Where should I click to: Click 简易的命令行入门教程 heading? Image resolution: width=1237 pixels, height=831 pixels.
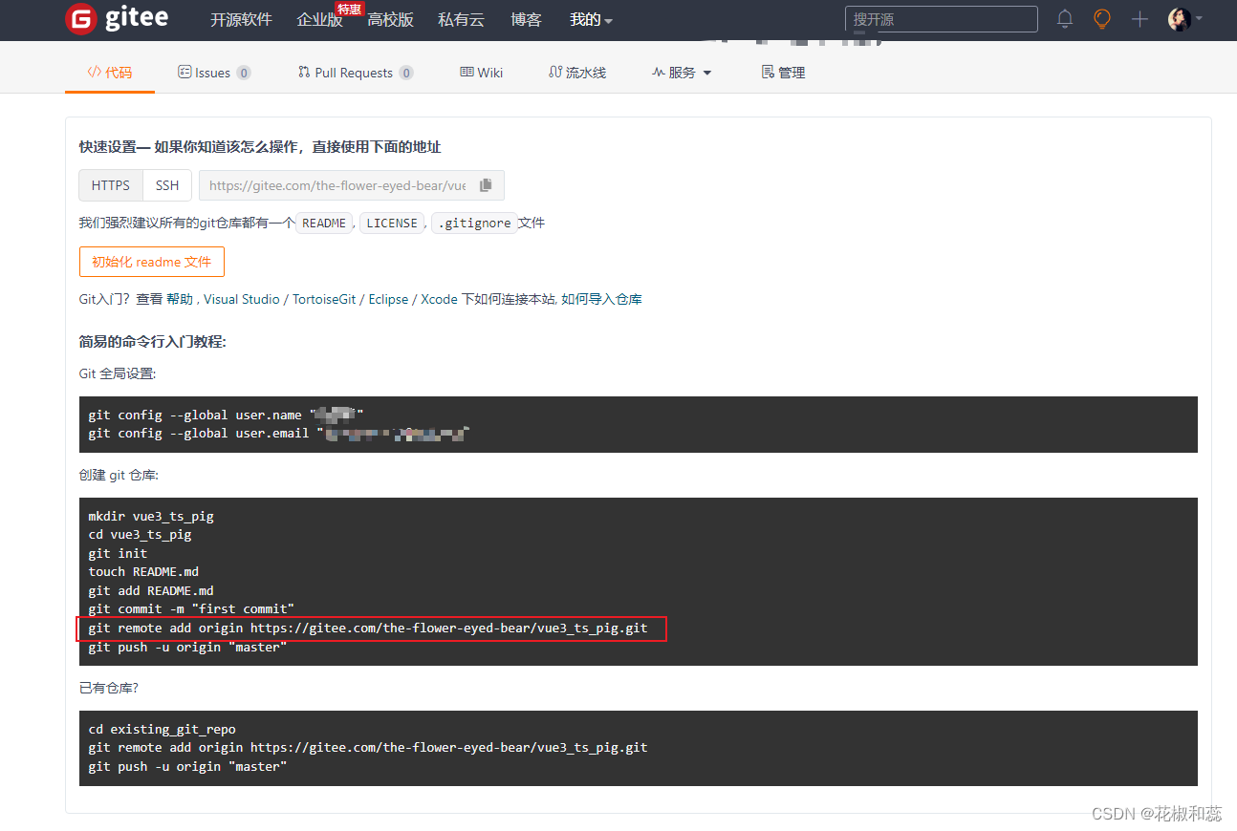click(153, 342)
